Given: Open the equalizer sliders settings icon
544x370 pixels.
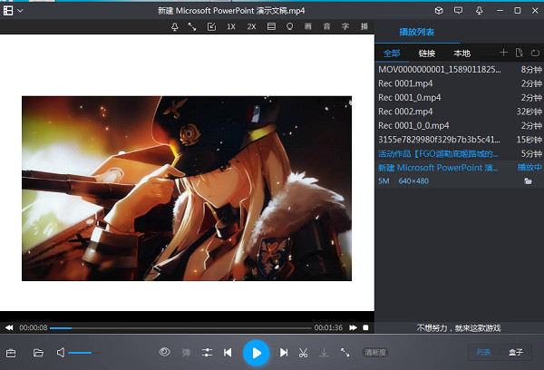Looking at the screenshot, I should coord(207,352).
